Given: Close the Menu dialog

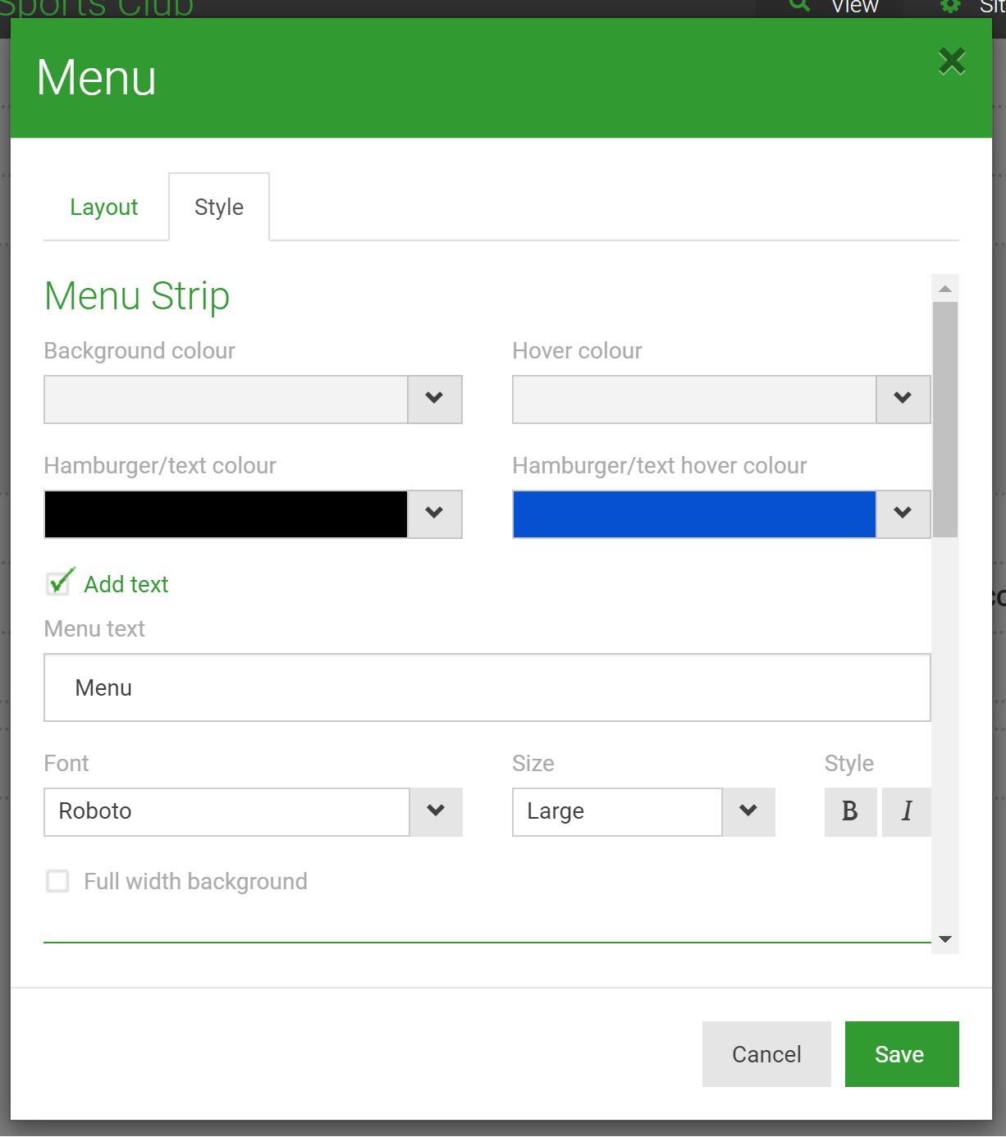Looking at the screenshot, I should point(951,61).
